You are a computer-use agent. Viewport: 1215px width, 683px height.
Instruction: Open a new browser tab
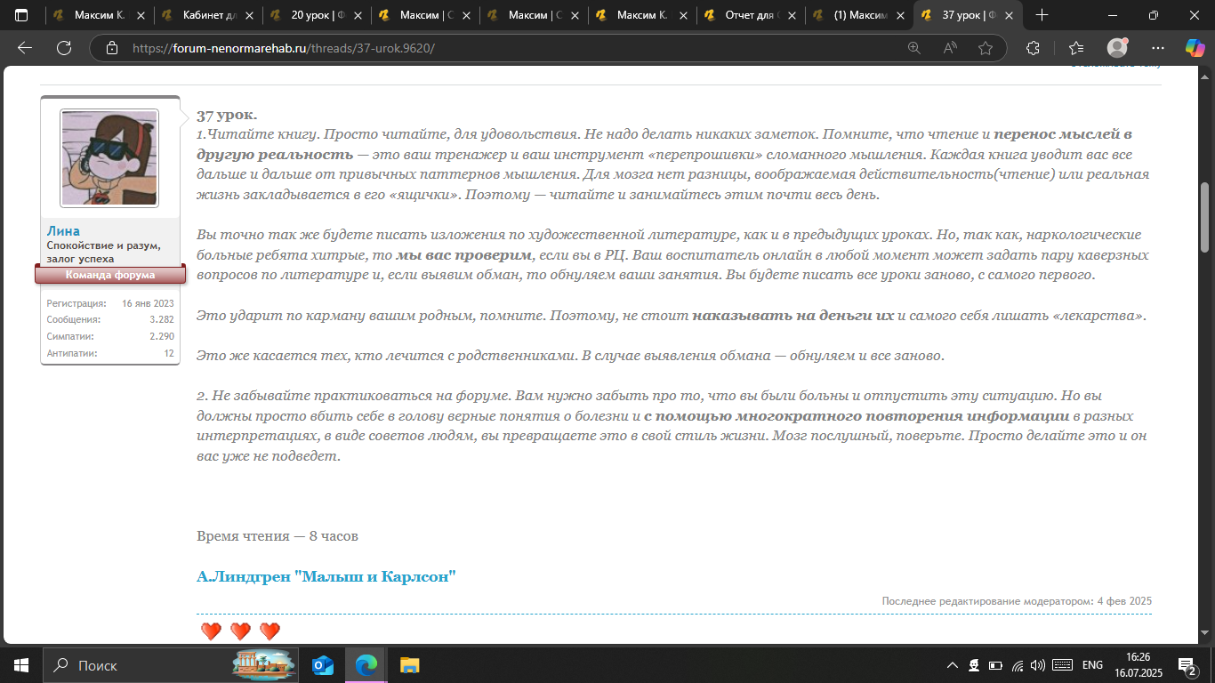point(1042,15)
